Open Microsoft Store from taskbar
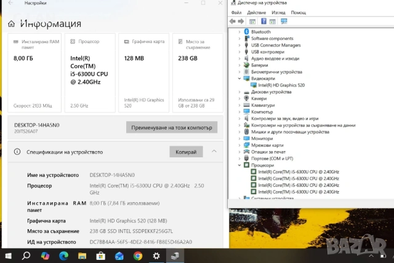 [x=101, y=256]
